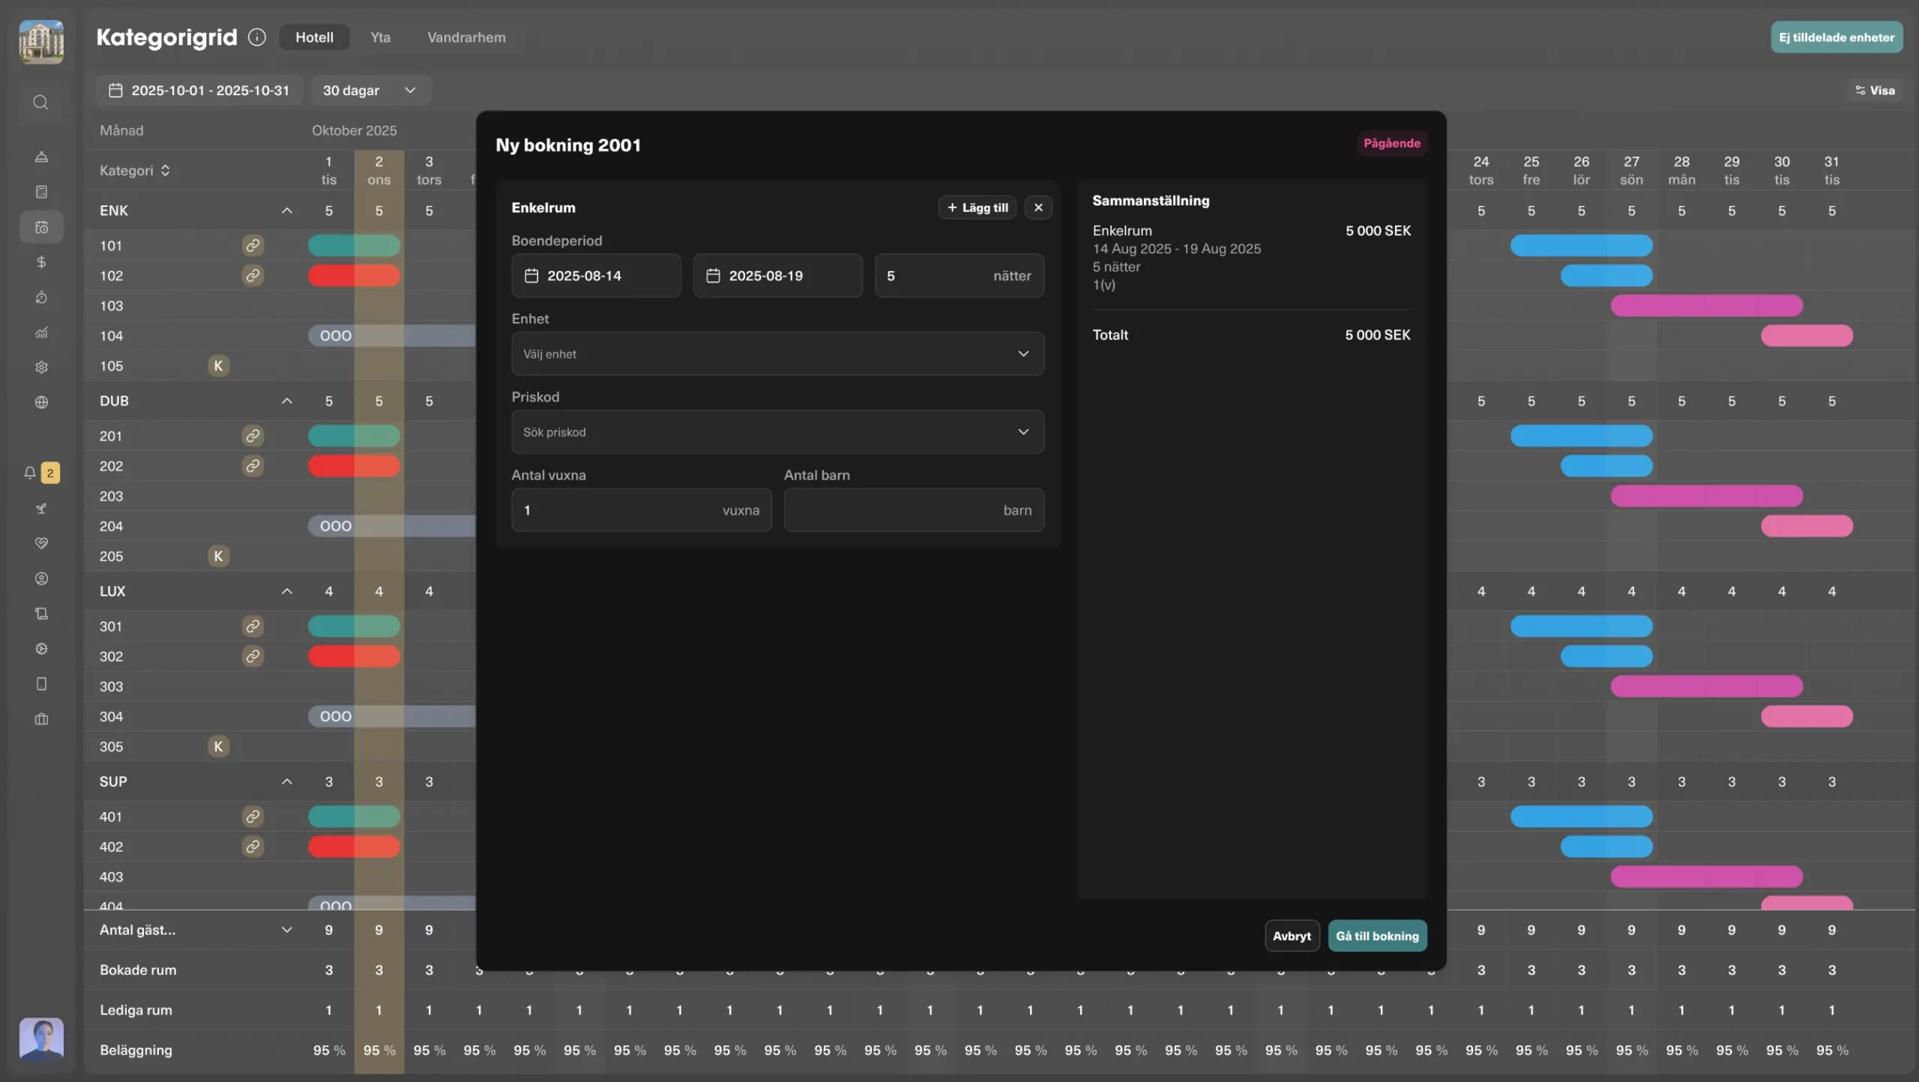Open the calendar icon next to 2025-08-14
This screenshot has height=1082, width=1919.
click(x=531, y=275)
